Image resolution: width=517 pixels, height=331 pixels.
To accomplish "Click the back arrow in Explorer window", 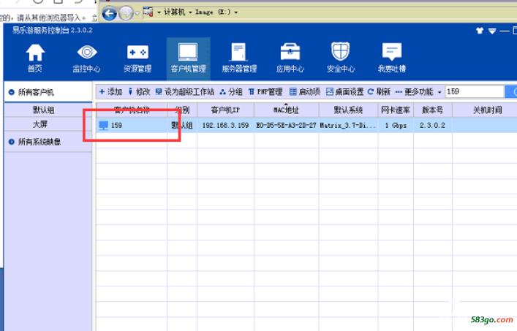I will (x=109, y=14).
